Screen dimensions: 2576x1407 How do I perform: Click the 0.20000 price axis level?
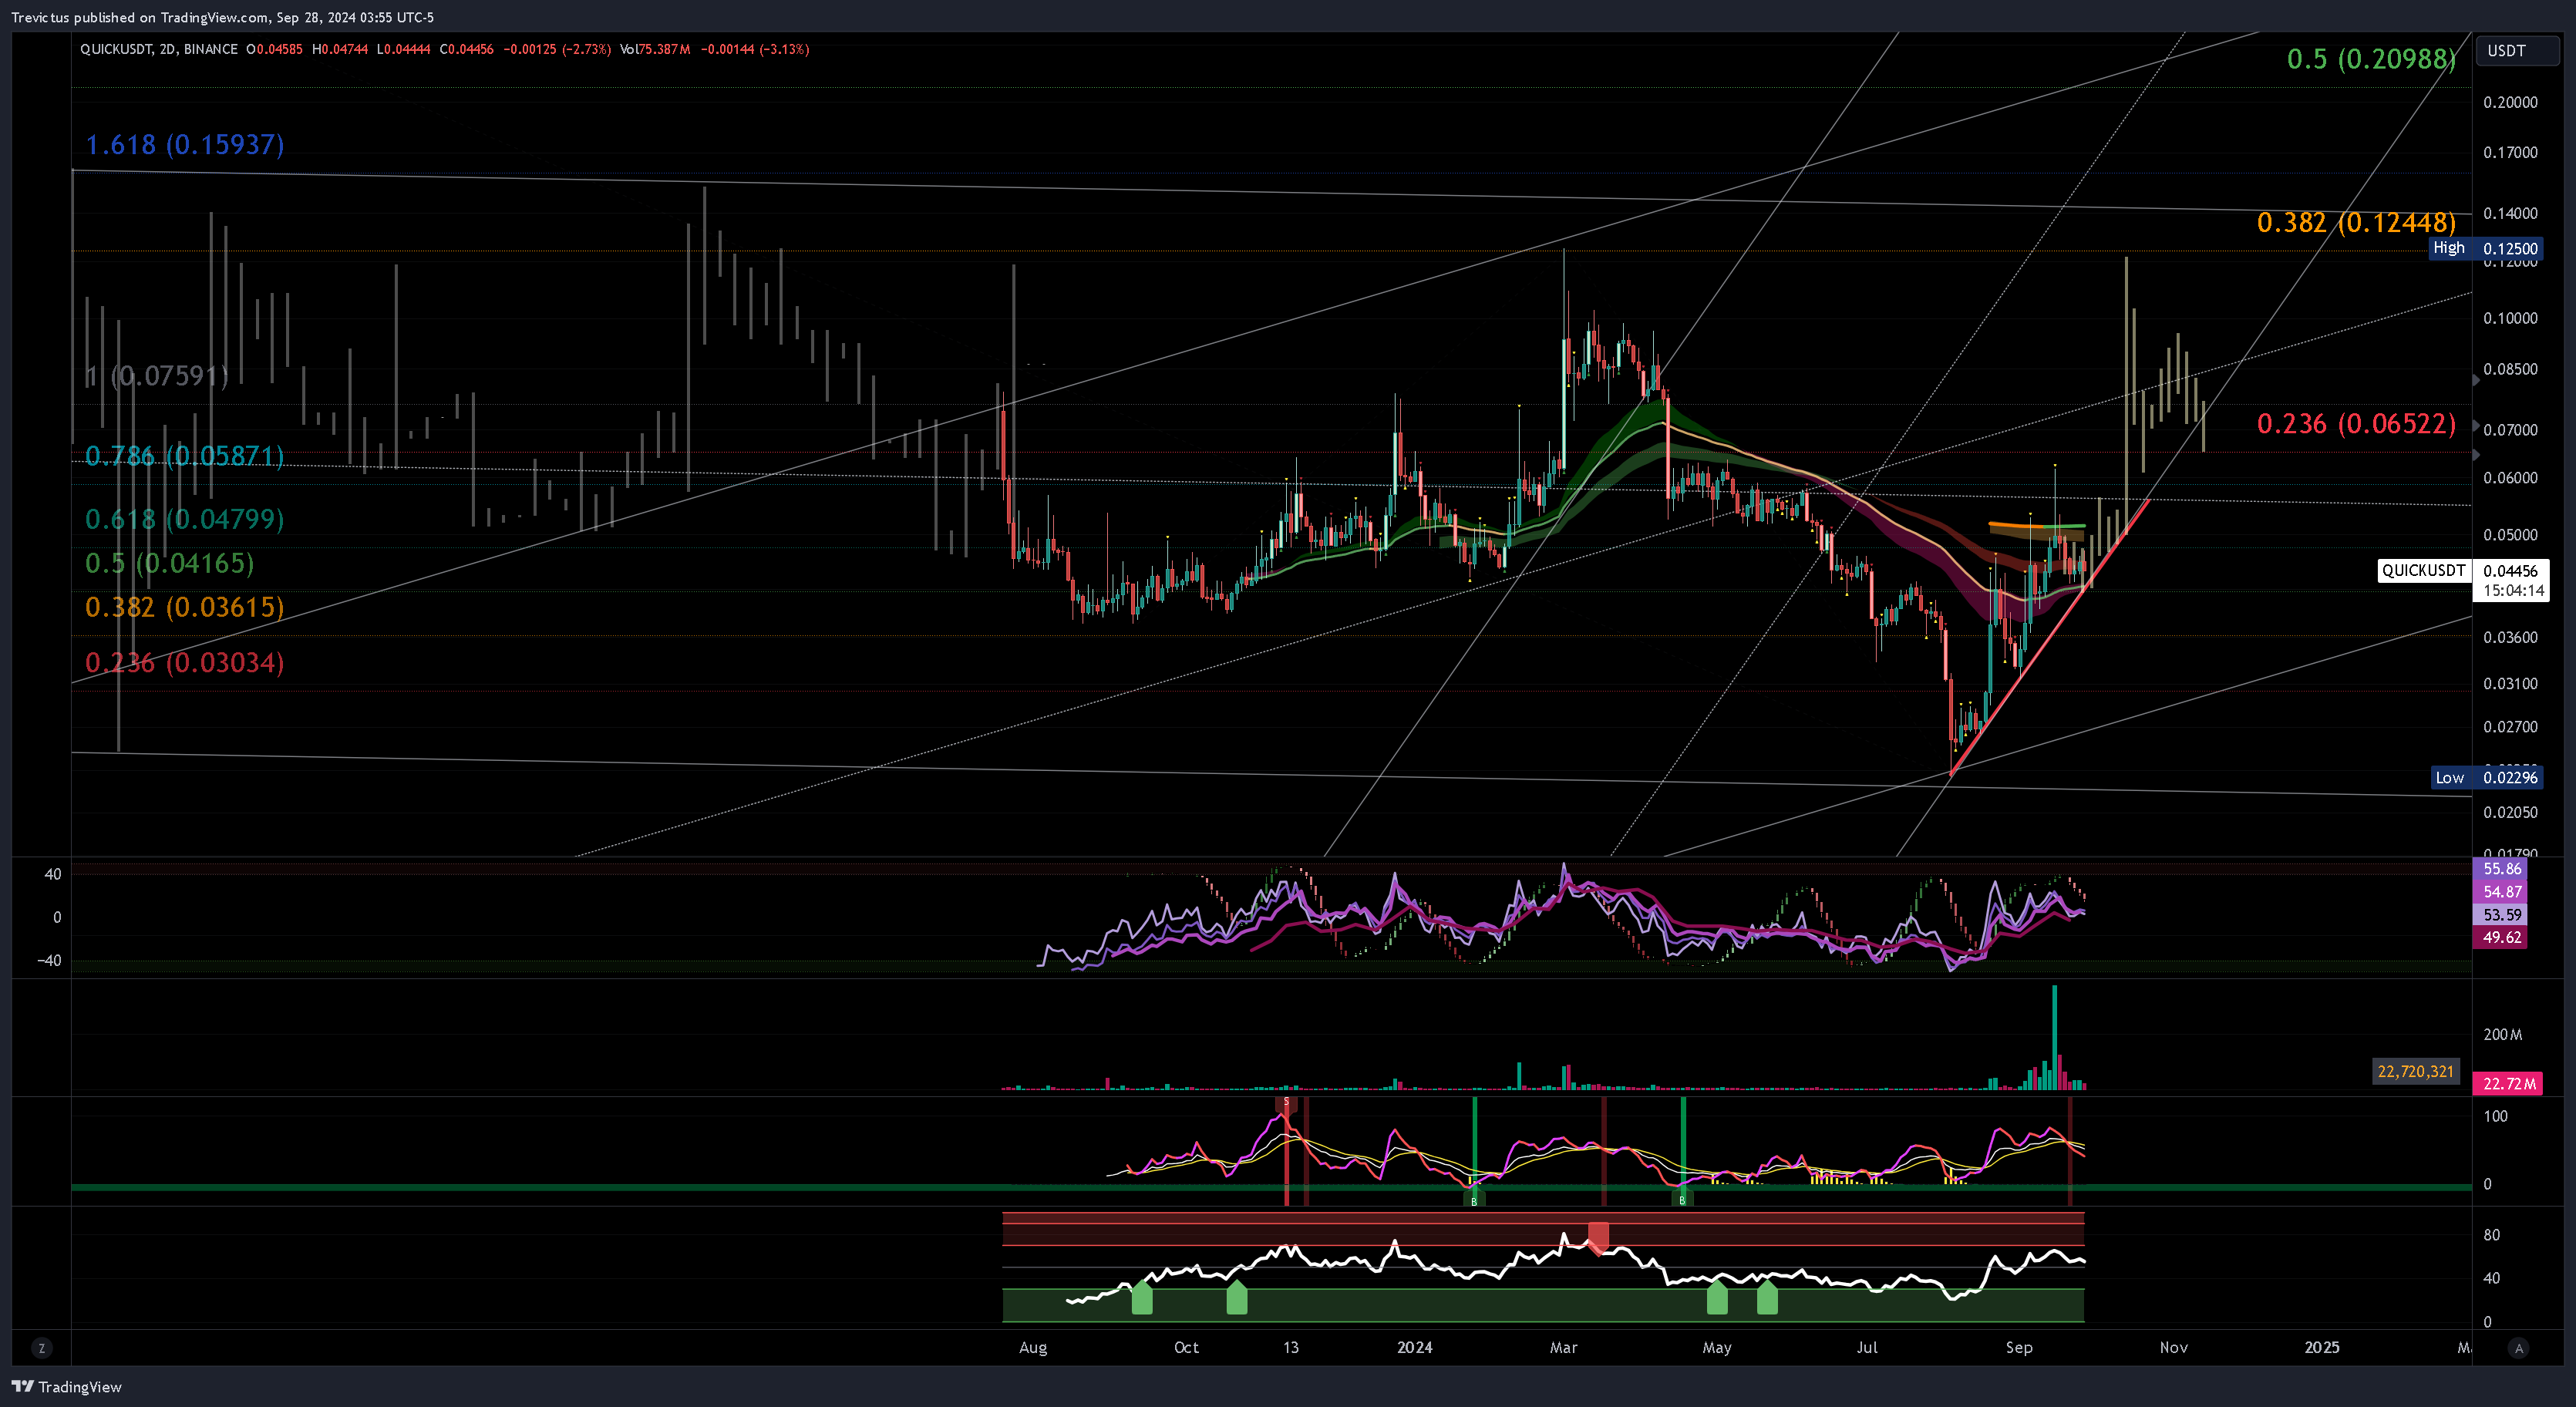2510,103
